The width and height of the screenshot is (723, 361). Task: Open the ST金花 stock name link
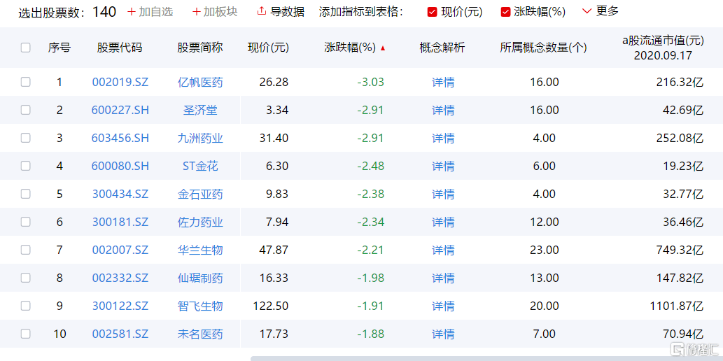click(x=200, y=166)
